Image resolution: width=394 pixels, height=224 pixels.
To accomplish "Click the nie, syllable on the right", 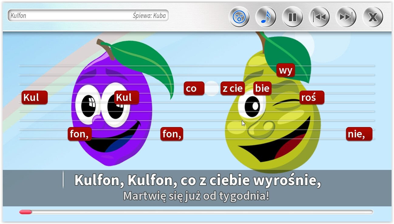I will 359,134.
